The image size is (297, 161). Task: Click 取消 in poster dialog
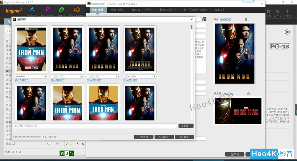144,137
